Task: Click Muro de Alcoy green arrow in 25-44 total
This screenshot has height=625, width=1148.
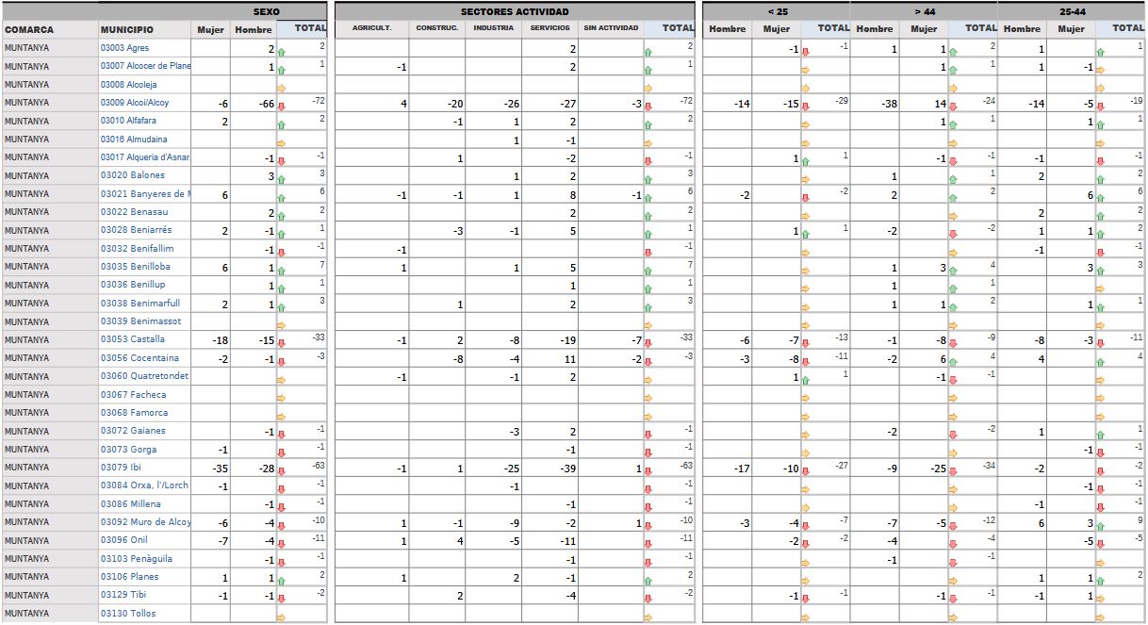Action: click(x=1100, y=526)
